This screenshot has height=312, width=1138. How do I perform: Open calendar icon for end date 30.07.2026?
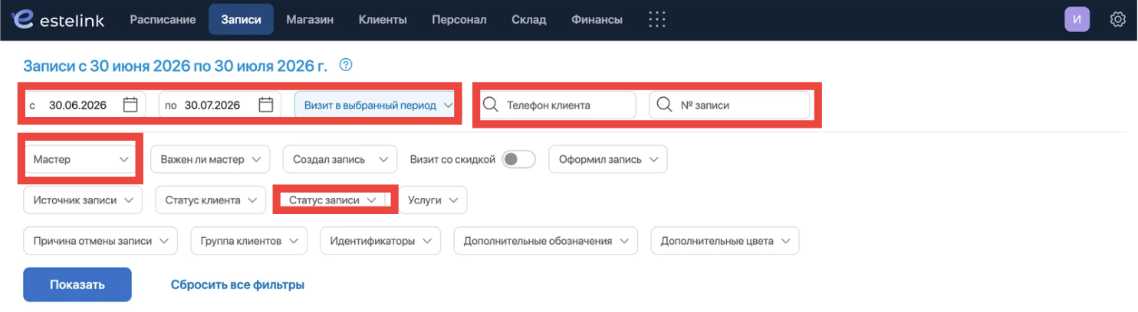tap(266, 105)
